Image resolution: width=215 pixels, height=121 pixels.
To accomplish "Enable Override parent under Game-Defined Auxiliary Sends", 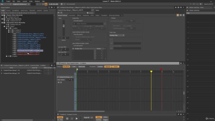I will pos(73,34).
